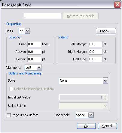Open the Font settings button

[106, 31]
